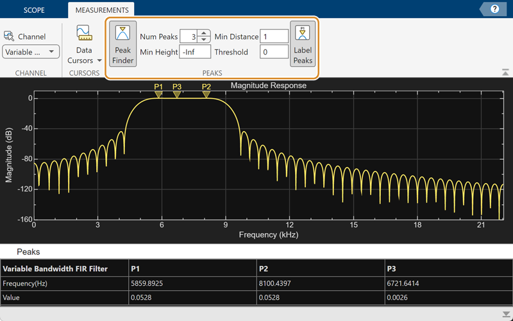Toggle the Label Peaks button
Viewport: 513px width, 321px height.
point(303,44)
